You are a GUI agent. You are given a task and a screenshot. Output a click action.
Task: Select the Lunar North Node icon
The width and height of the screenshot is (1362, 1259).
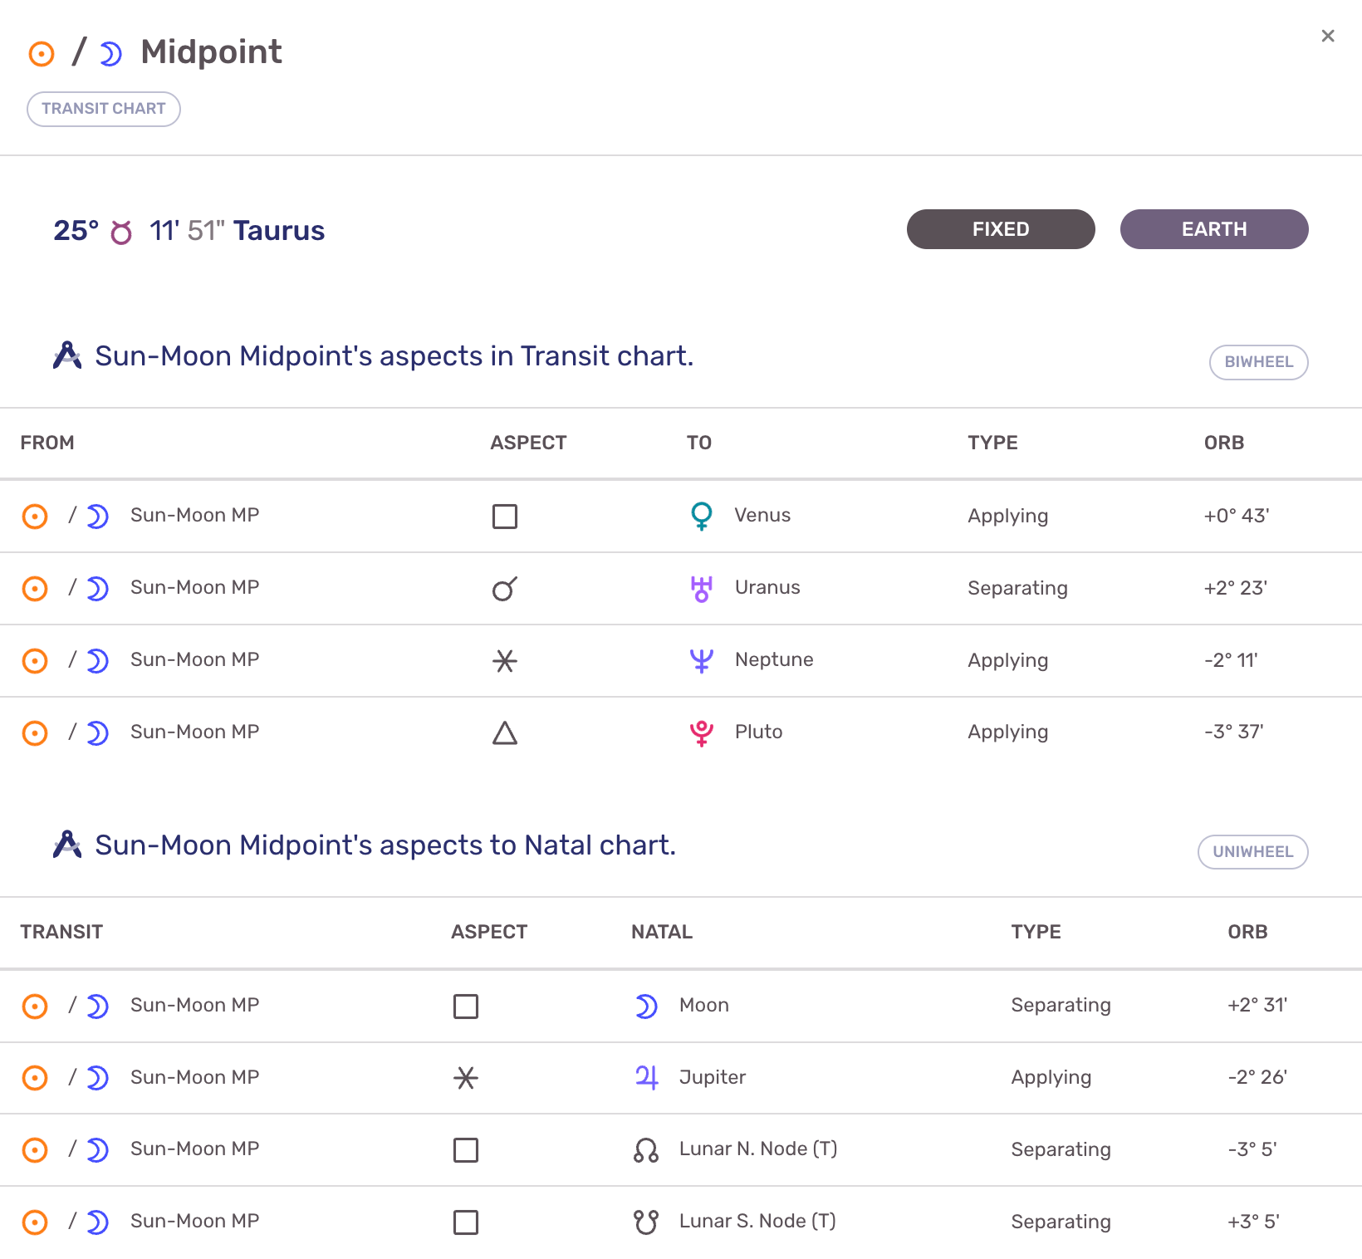646,1149
